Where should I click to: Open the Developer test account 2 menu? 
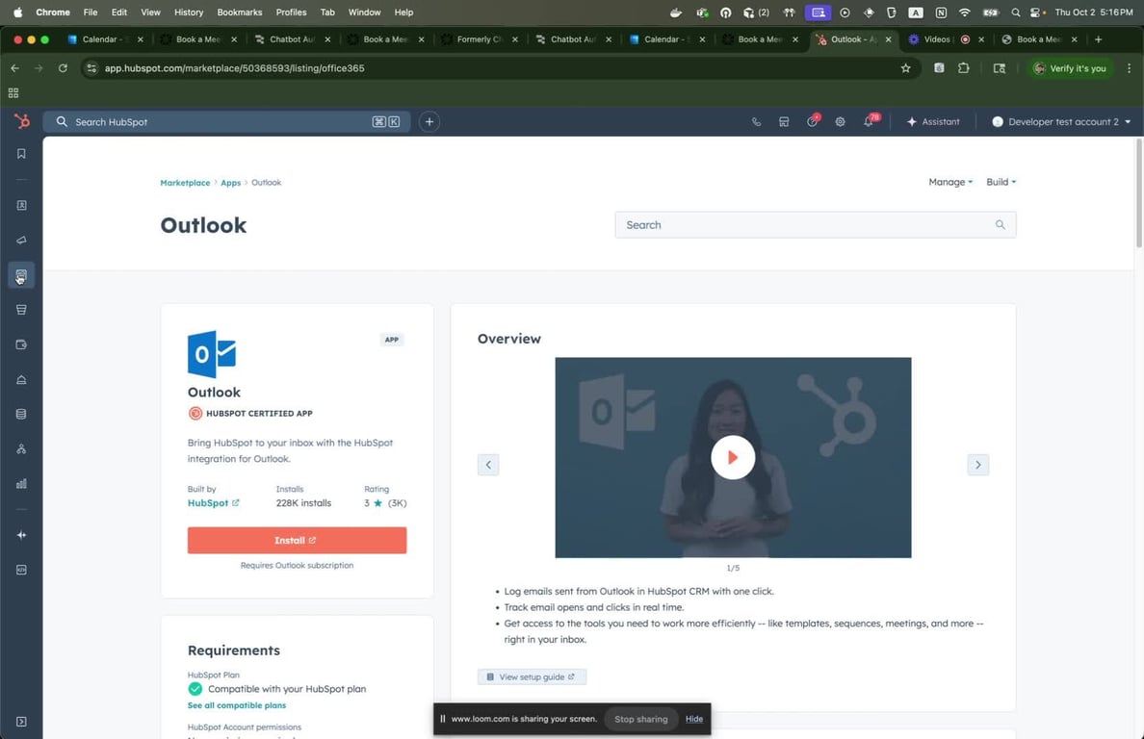(x=1061, y=121)
